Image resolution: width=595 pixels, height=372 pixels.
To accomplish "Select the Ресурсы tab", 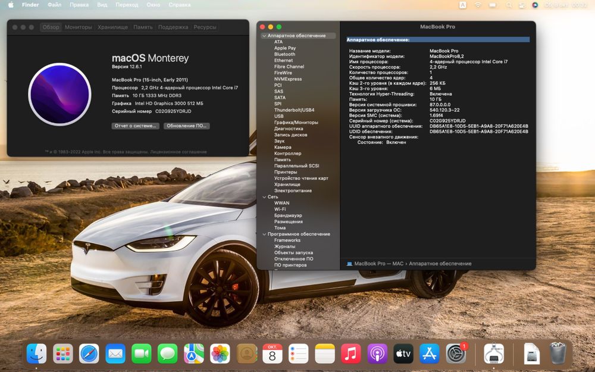I will pos(205,27).
